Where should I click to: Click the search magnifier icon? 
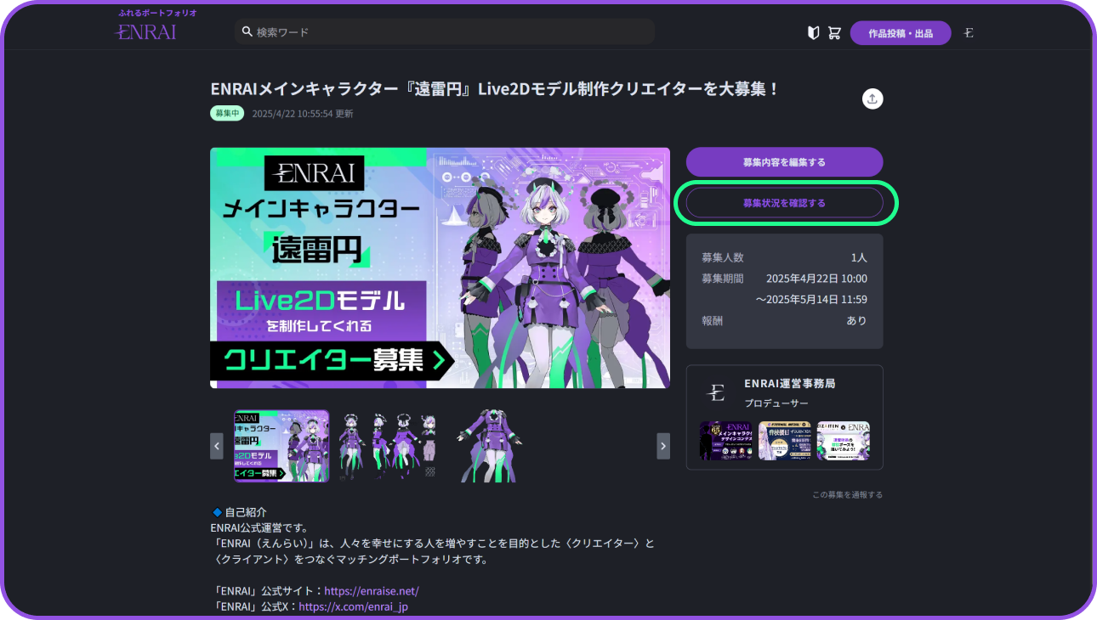247,31
